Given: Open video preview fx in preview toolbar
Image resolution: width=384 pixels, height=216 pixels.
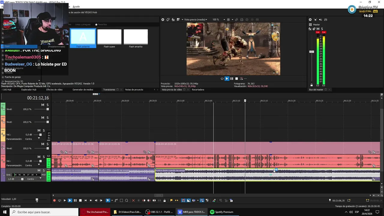Looking at the screenshot, I should (x=173, y=19).
